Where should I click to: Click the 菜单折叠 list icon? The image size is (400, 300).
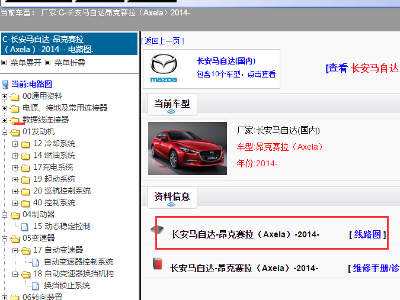(48, 62)
